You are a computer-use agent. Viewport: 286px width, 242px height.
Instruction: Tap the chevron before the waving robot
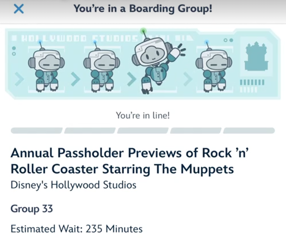point(132,79)
